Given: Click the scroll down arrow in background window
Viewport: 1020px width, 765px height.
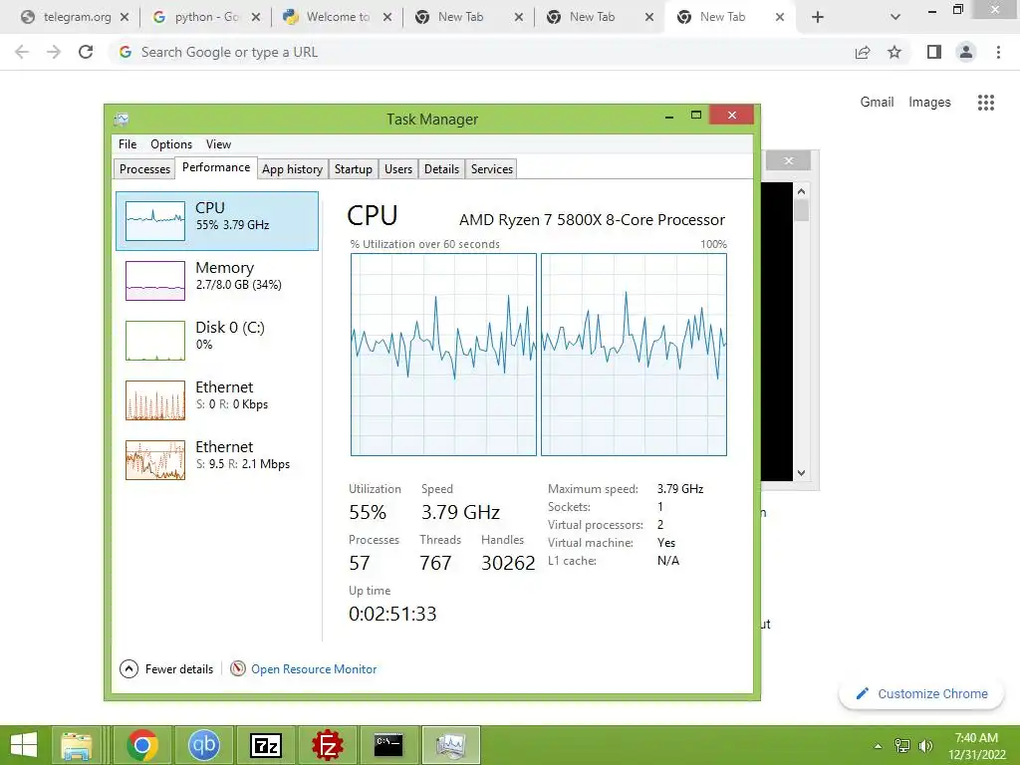Looking at the screenshot, I should tap(802, 473).
